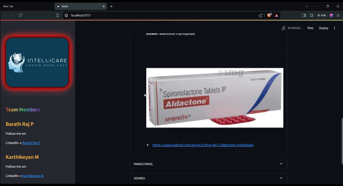Click the 'Karthikeyan M' heading
Viewport: 343px width, 186px height.
[22, 157]
